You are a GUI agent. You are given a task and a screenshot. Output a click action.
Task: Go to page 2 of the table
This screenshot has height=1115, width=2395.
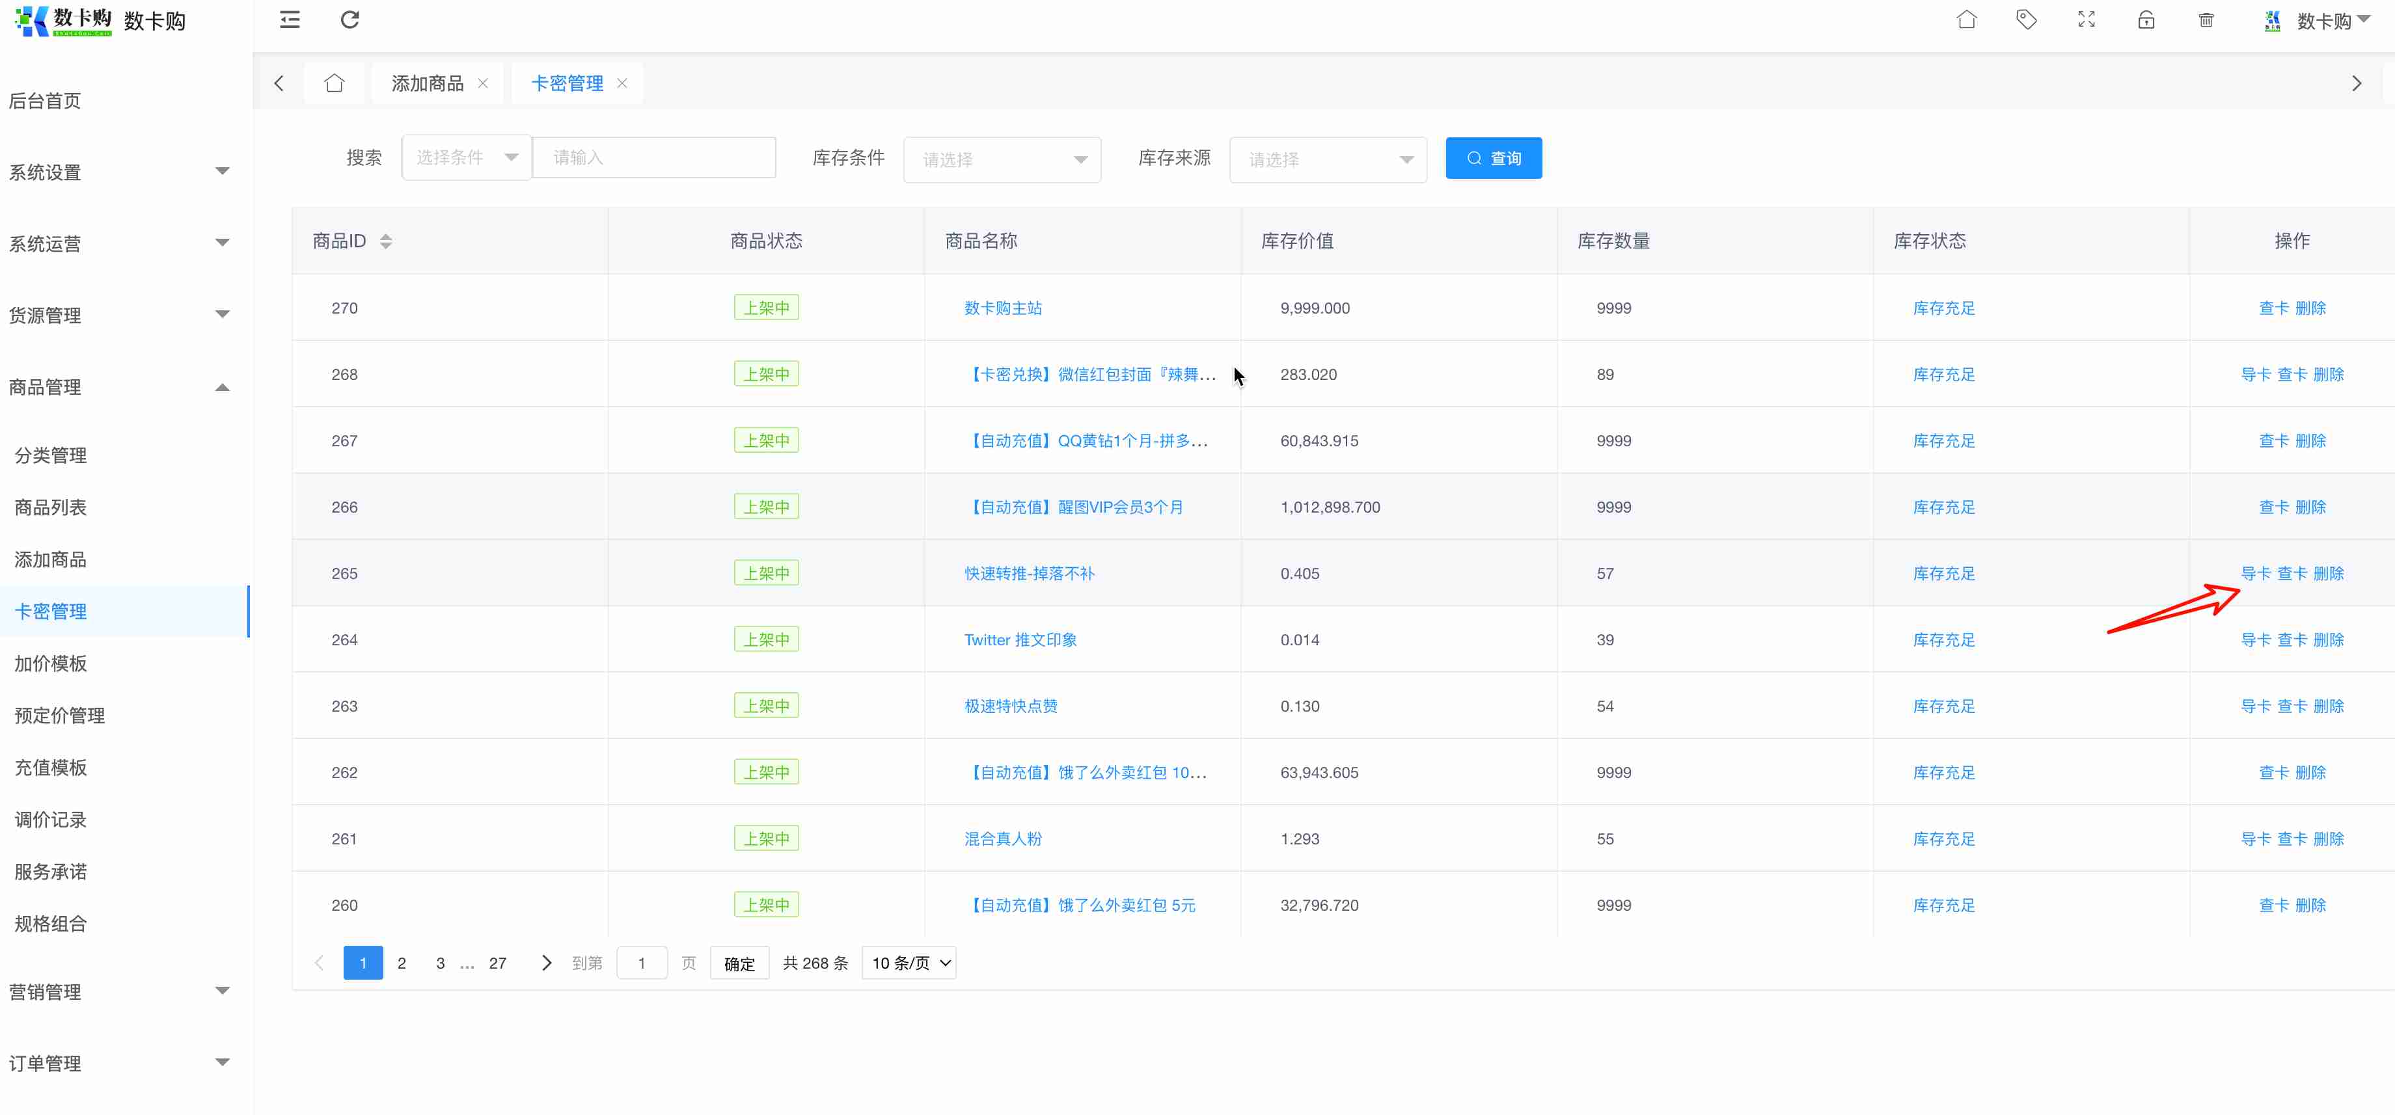402,963
